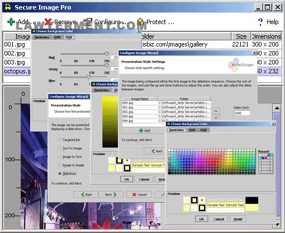The width and height of the screenshot is (285, 233).
Task: Click Cancel with red X in Presentation Style wizard
Action: pos(139,194)
